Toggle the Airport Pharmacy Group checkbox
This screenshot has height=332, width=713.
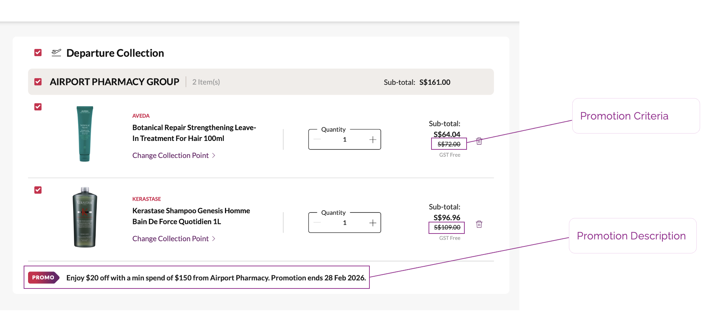[x=38, y=82]
